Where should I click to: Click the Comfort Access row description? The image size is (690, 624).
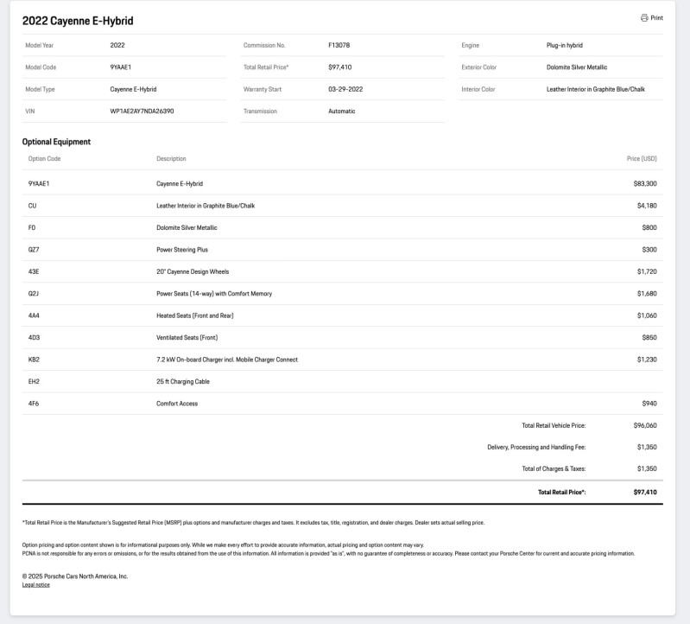(x=177, y=404)
